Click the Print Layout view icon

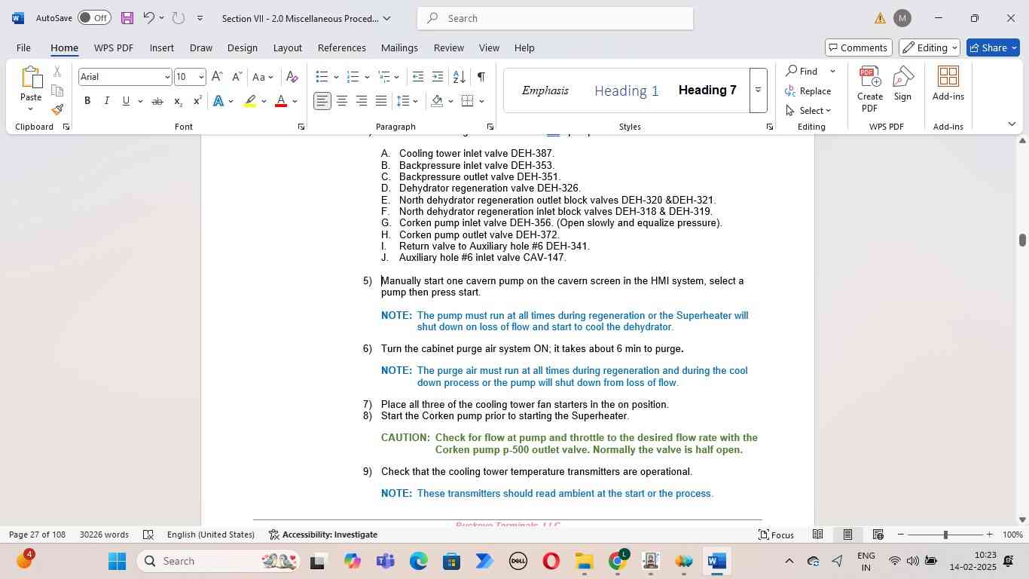pyautogui.click(x=847, y=535)
